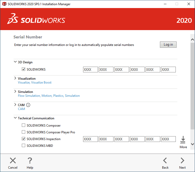Check the SOLIDWORKS MBD checkbox
This screenshot has width=195, height=172.
click(x=24, y=146)
